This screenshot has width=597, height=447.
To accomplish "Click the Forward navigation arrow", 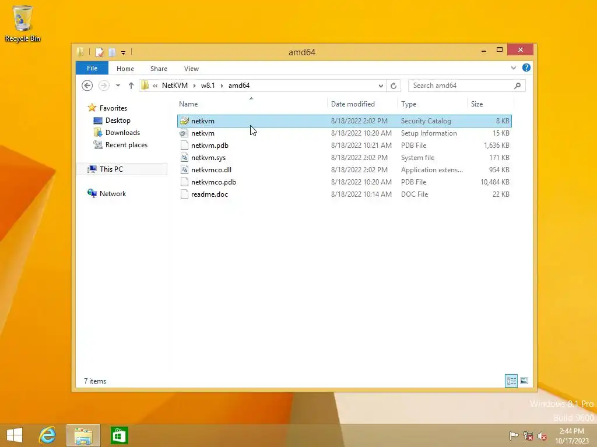I will (x=104, y=86).
